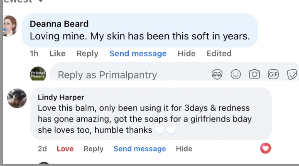Open Lindy Harper's profile picture
299x166 pixels.
click(17, 98)
